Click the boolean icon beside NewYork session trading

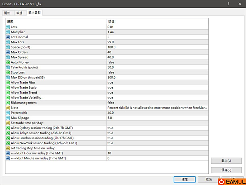click(8, 143)
